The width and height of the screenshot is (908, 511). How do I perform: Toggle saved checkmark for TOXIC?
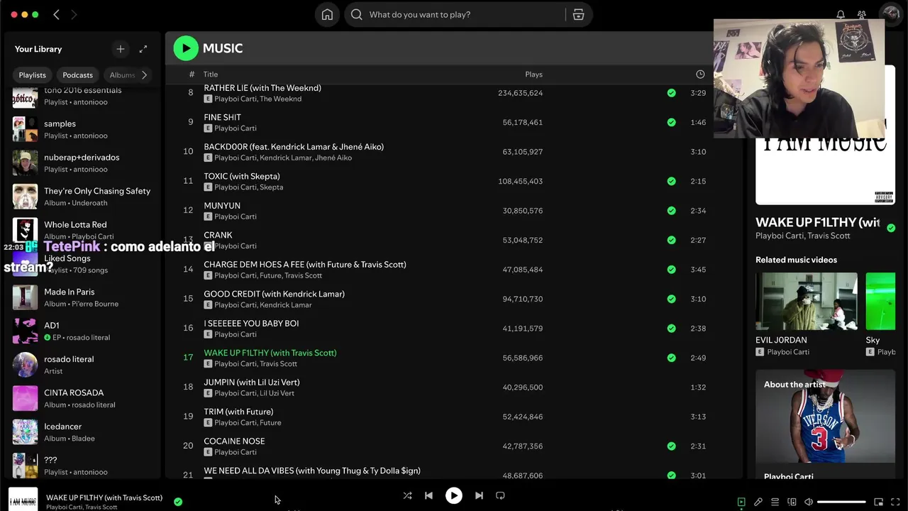(x=671, y=181)
